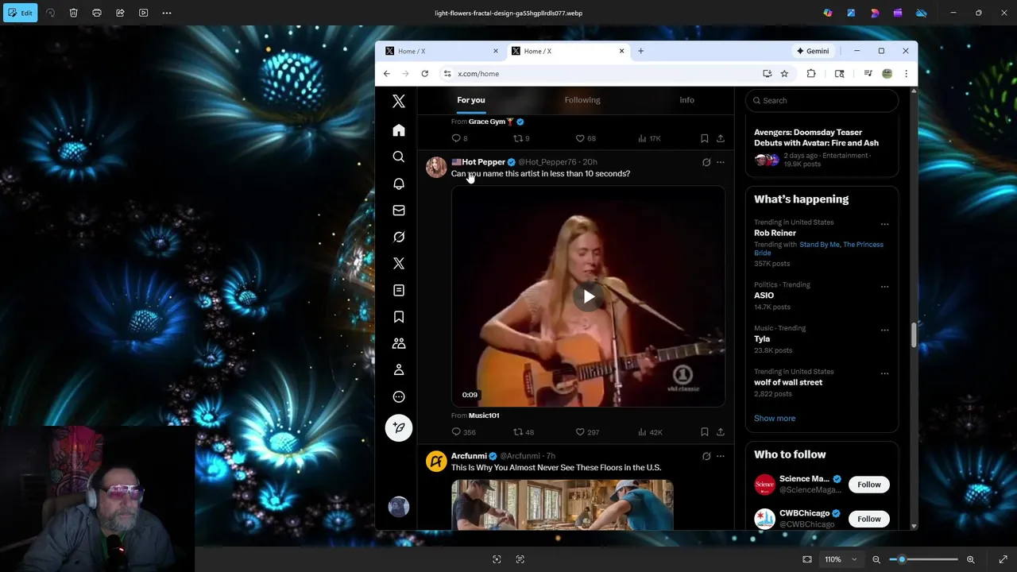
Task: Open Communities in X sidebar
Action: pyautogui.click(x=399, y=343)
